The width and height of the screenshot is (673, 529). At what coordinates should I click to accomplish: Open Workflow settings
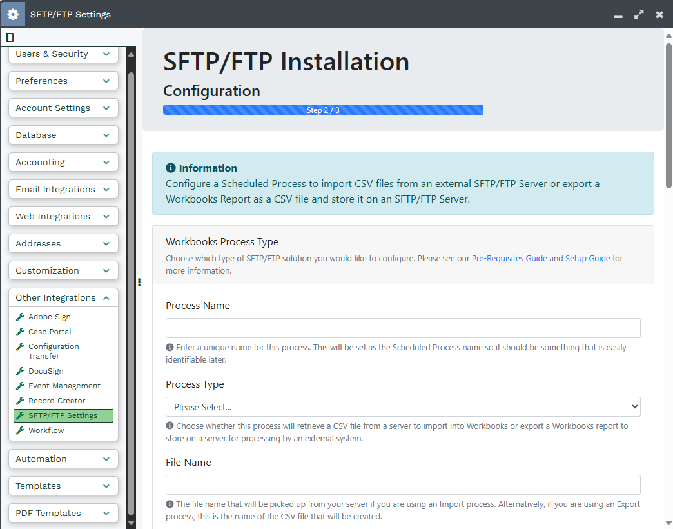point(46,430)
